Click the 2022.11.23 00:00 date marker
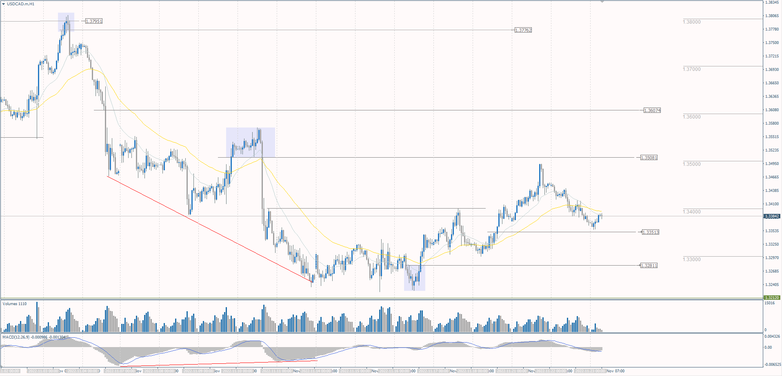 coord(590,371)
